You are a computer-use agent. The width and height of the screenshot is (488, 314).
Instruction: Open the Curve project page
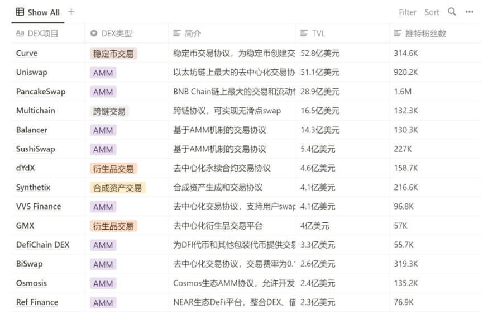point(27,53)
